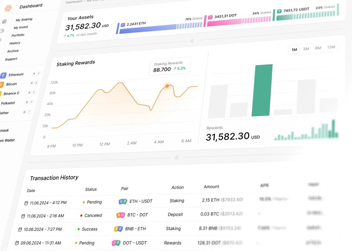This screenshot has height=251, width=352.
Task: Open the My Staking section
Action: 24,20
